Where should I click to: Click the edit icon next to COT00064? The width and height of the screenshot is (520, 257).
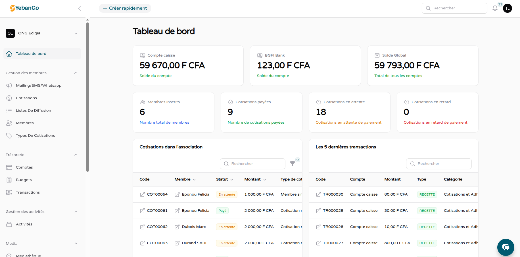click(142, 194)
